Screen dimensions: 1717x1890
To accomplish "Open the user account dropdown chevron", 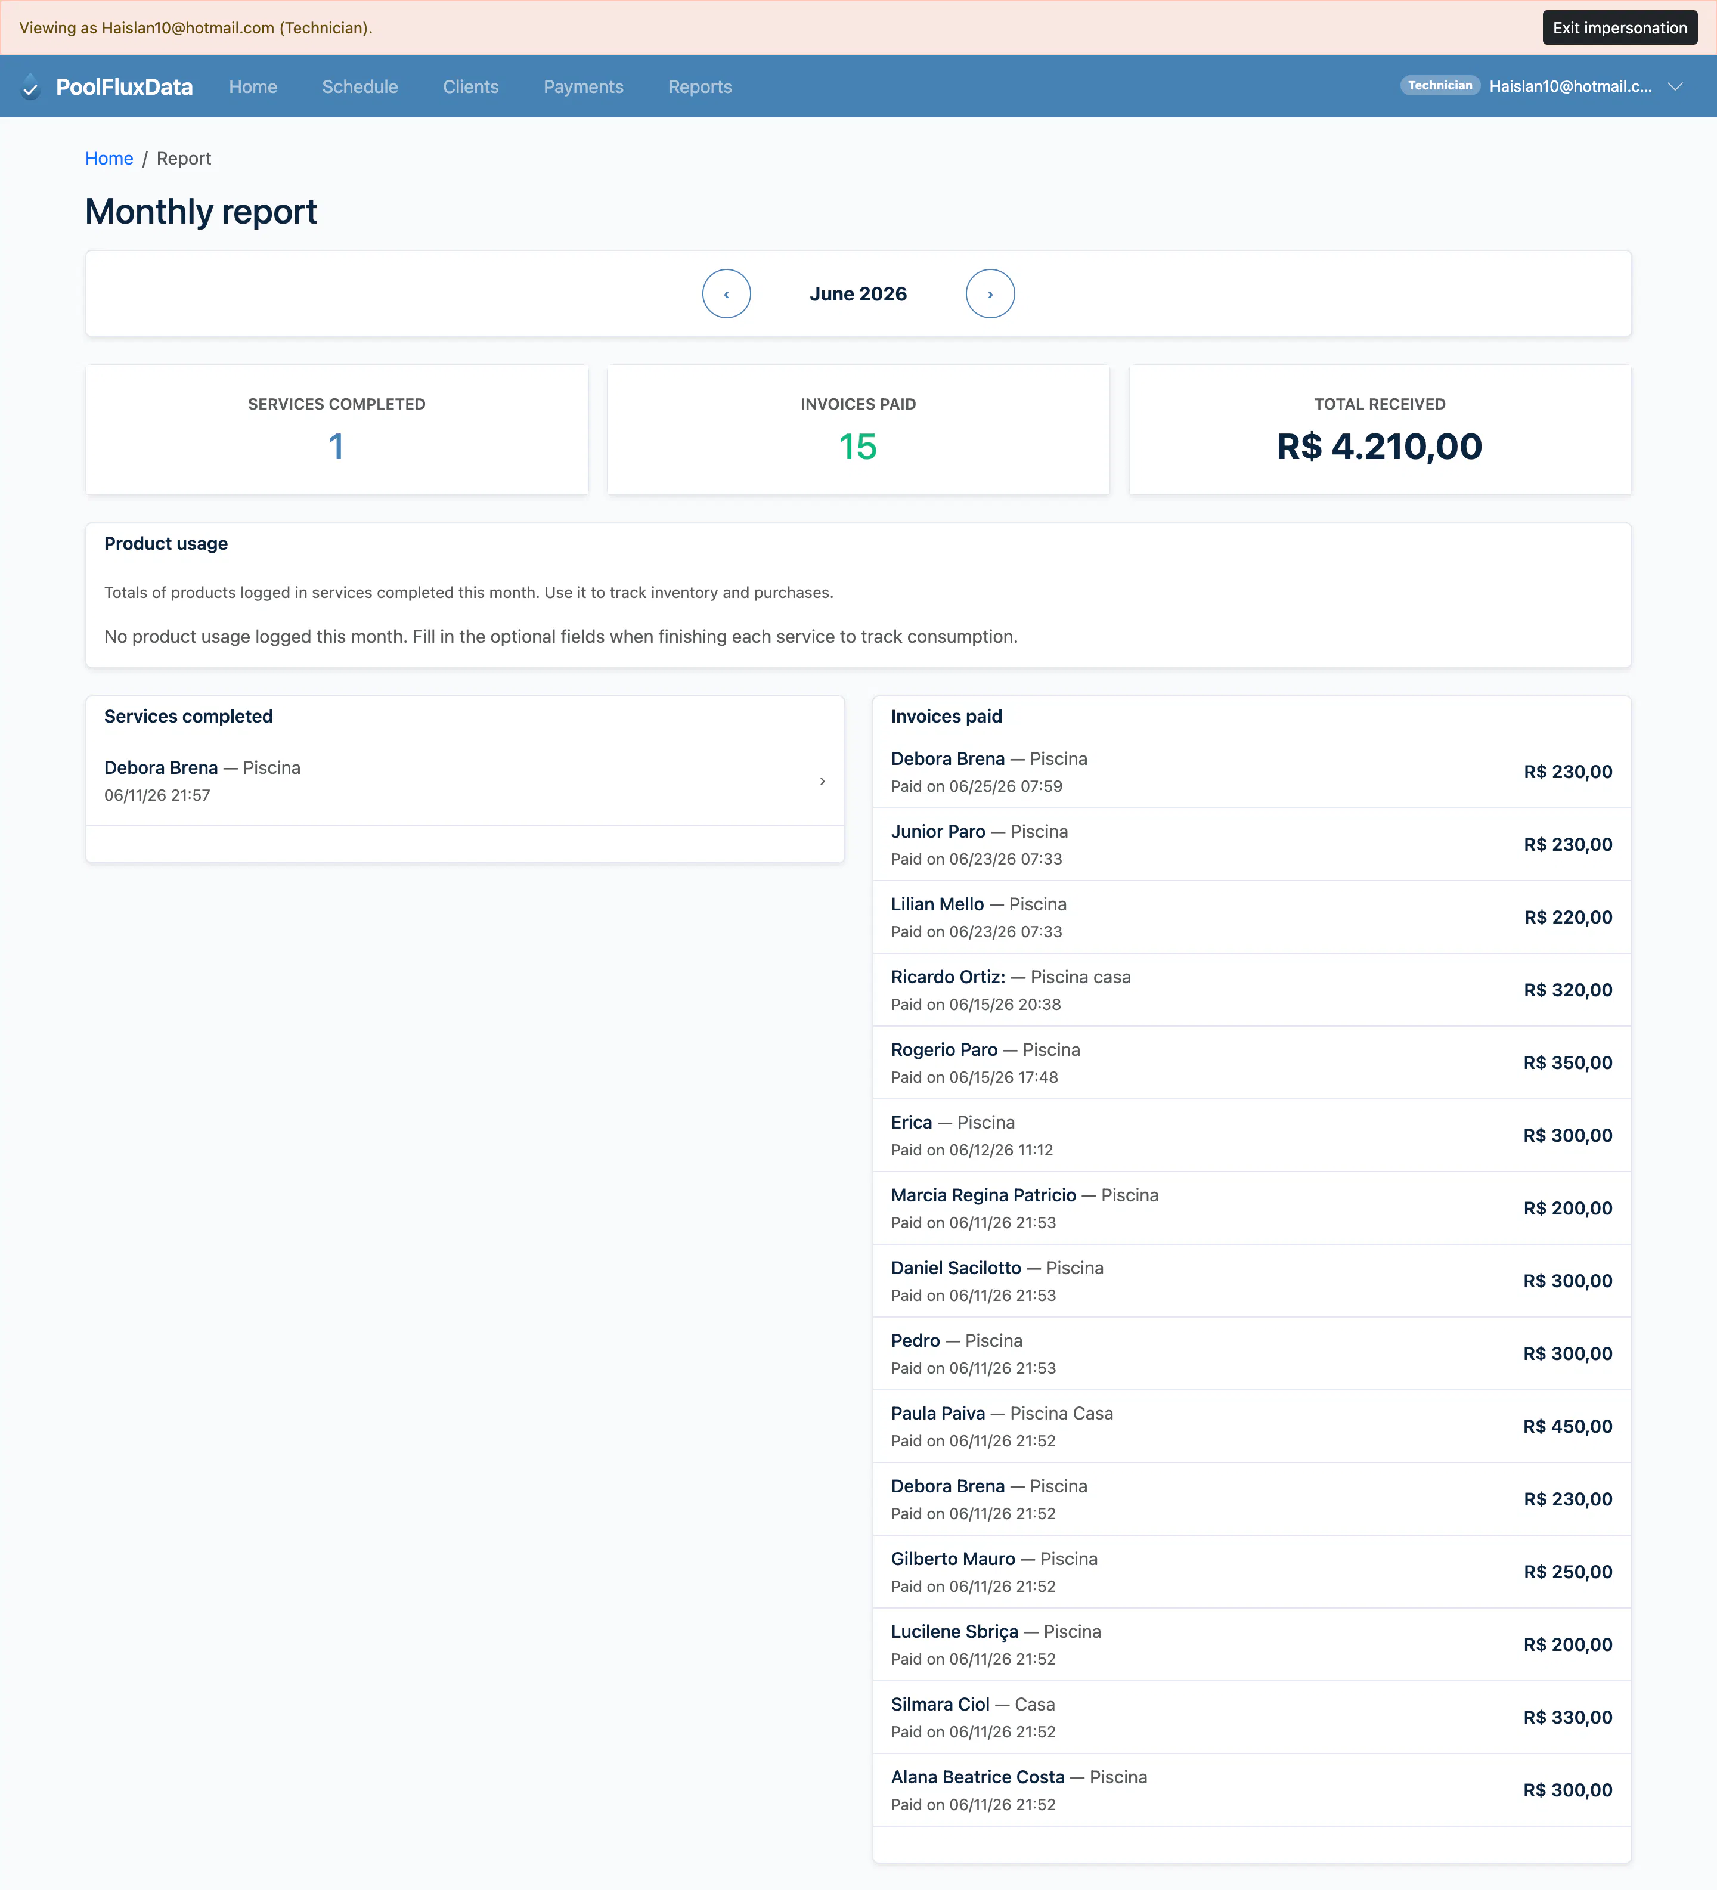I will point(1675,86).
